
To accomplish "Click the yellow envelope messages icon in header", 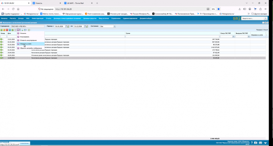I will pos(235,18).
